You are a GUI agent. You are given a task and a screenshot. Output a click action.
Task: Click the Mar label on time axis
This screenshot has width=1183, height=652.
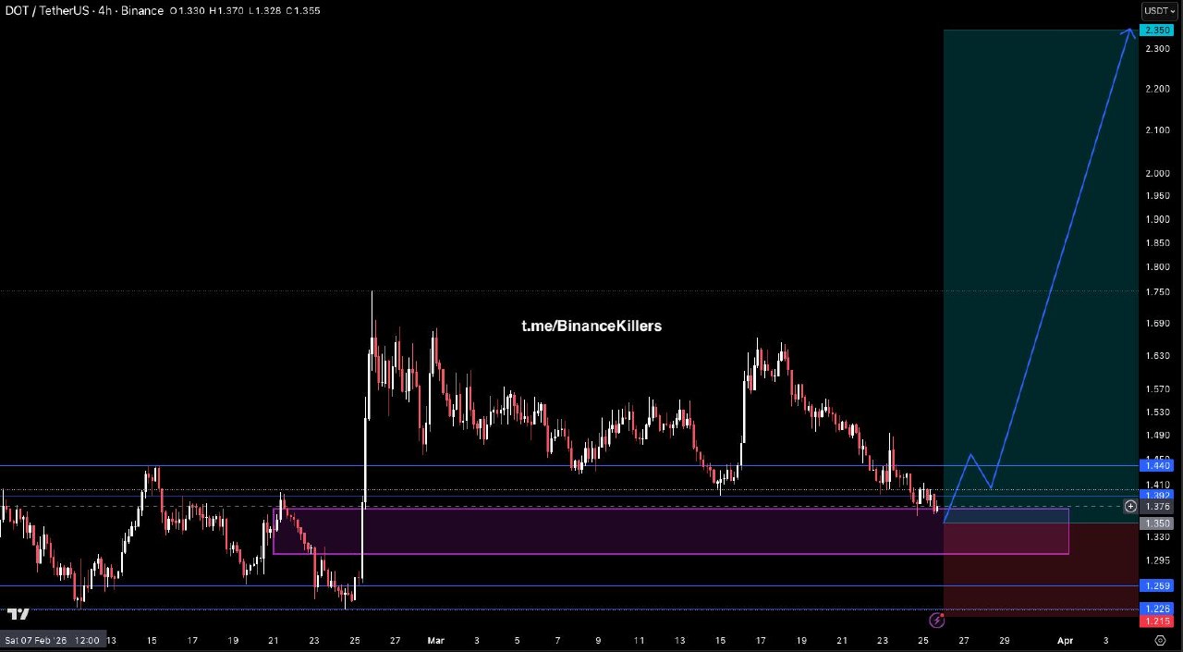436,640
